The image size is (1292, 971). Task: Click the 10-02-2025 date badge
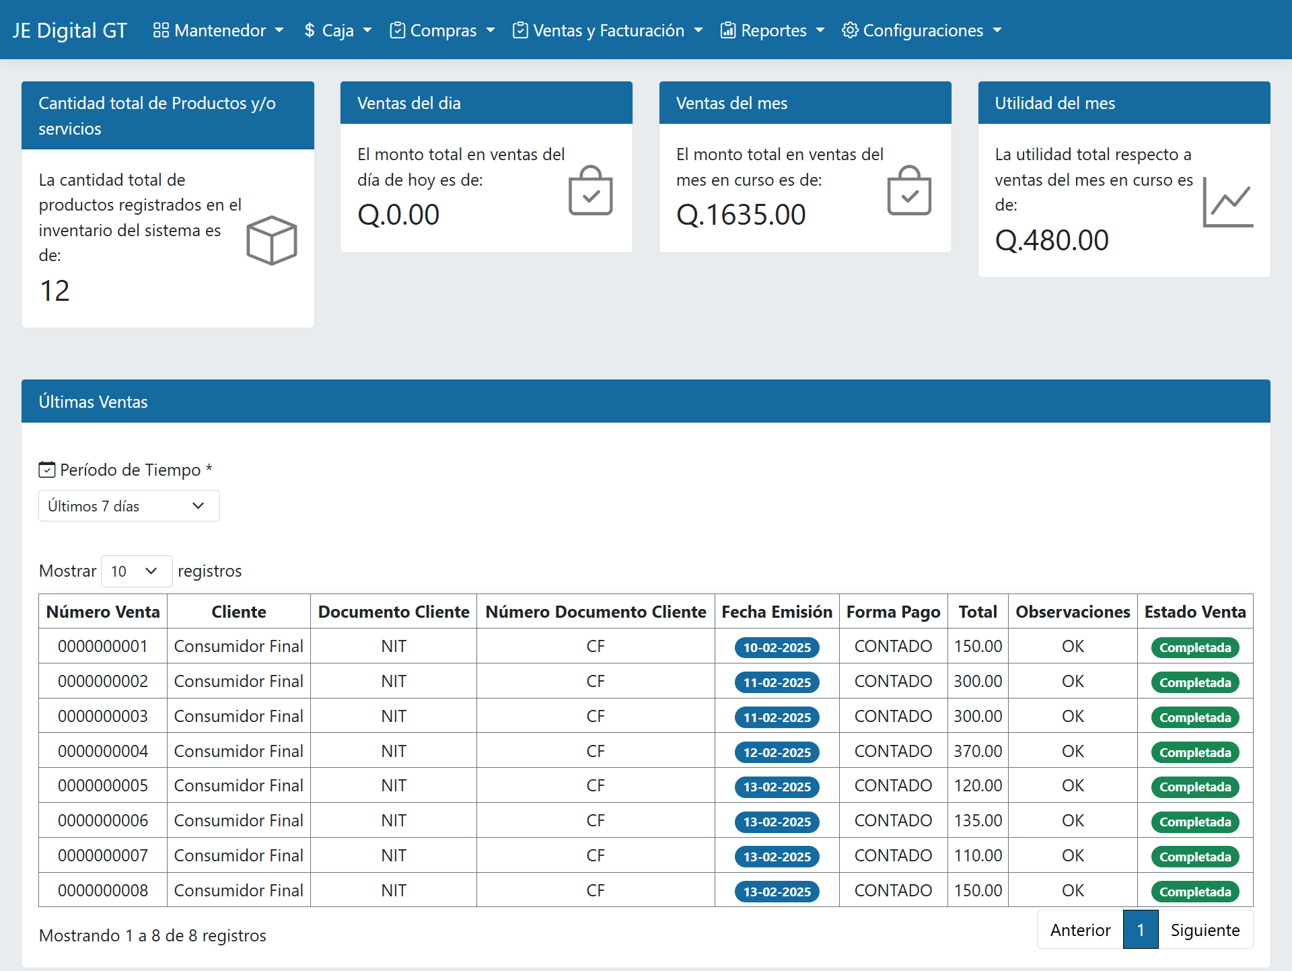(x=777, y=647)
